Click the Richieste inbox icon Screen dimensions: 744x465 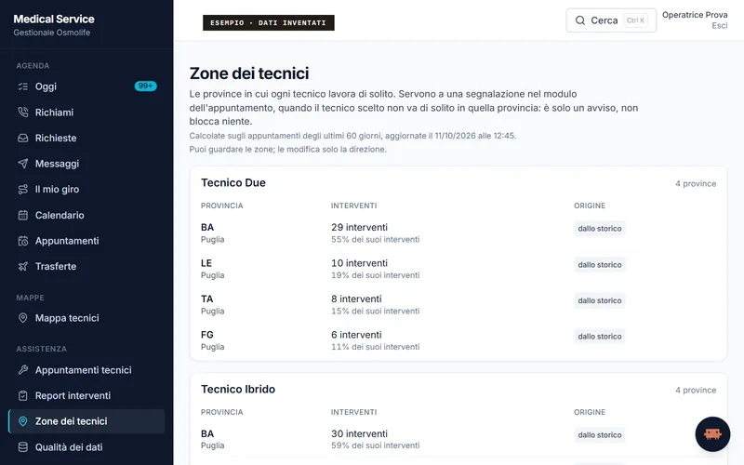pyautogui.click(x=22, y=138)
